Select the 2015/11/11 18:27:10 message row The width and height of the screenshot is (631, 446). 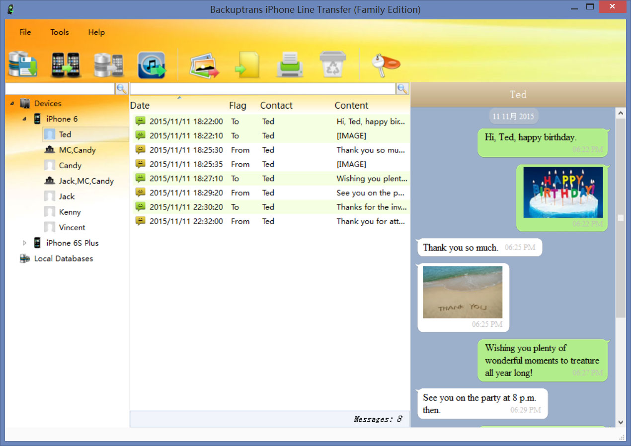tap(270, 179)
